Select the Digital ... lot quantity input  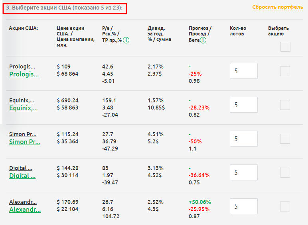[244, 172]
